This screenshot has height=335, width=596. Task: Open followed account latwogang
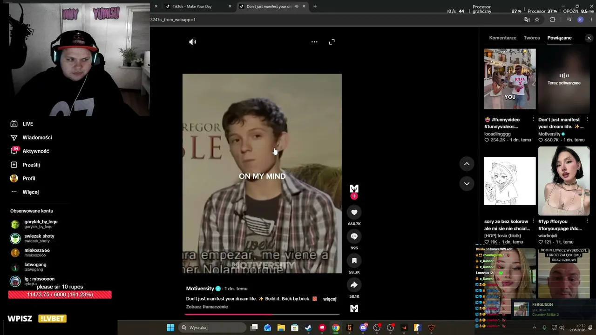point(35,267)
